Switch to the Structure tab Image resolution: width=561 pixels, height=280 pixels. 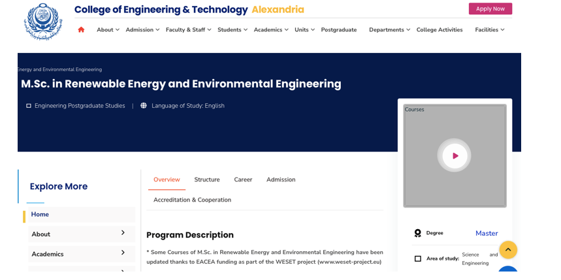point(207,179)
